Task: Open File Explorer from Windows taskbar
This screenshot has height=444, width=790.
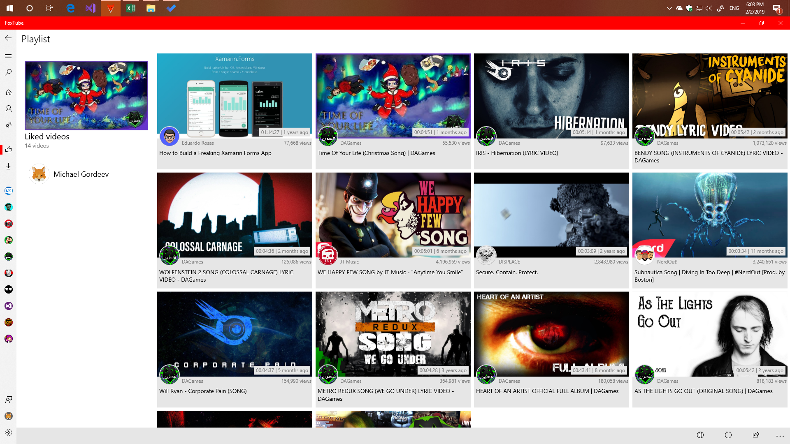Action: [x=151, y=8]
